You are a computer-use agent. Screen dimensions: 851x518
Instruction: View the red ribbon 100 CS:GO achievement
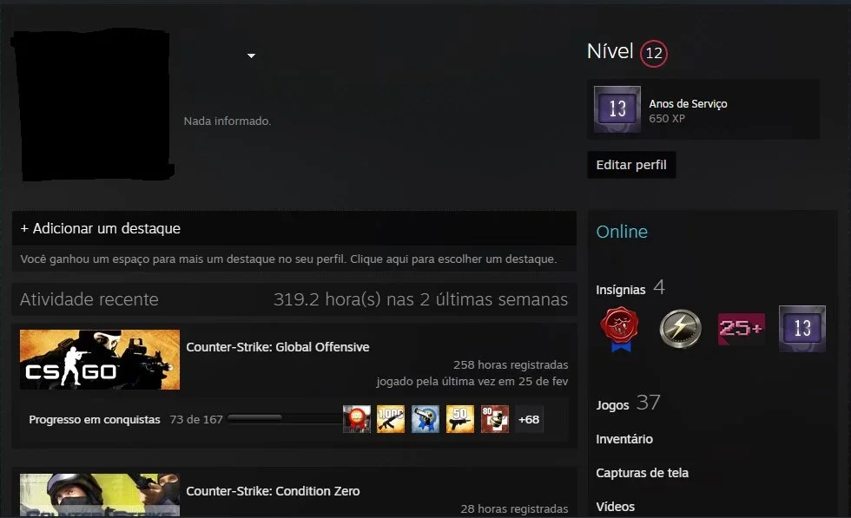(x=357, y=419)
